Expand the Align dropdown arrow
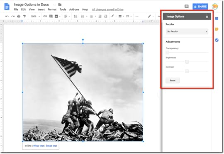The image size is (224, 154). pyautogui.click(x=69, y=16)
